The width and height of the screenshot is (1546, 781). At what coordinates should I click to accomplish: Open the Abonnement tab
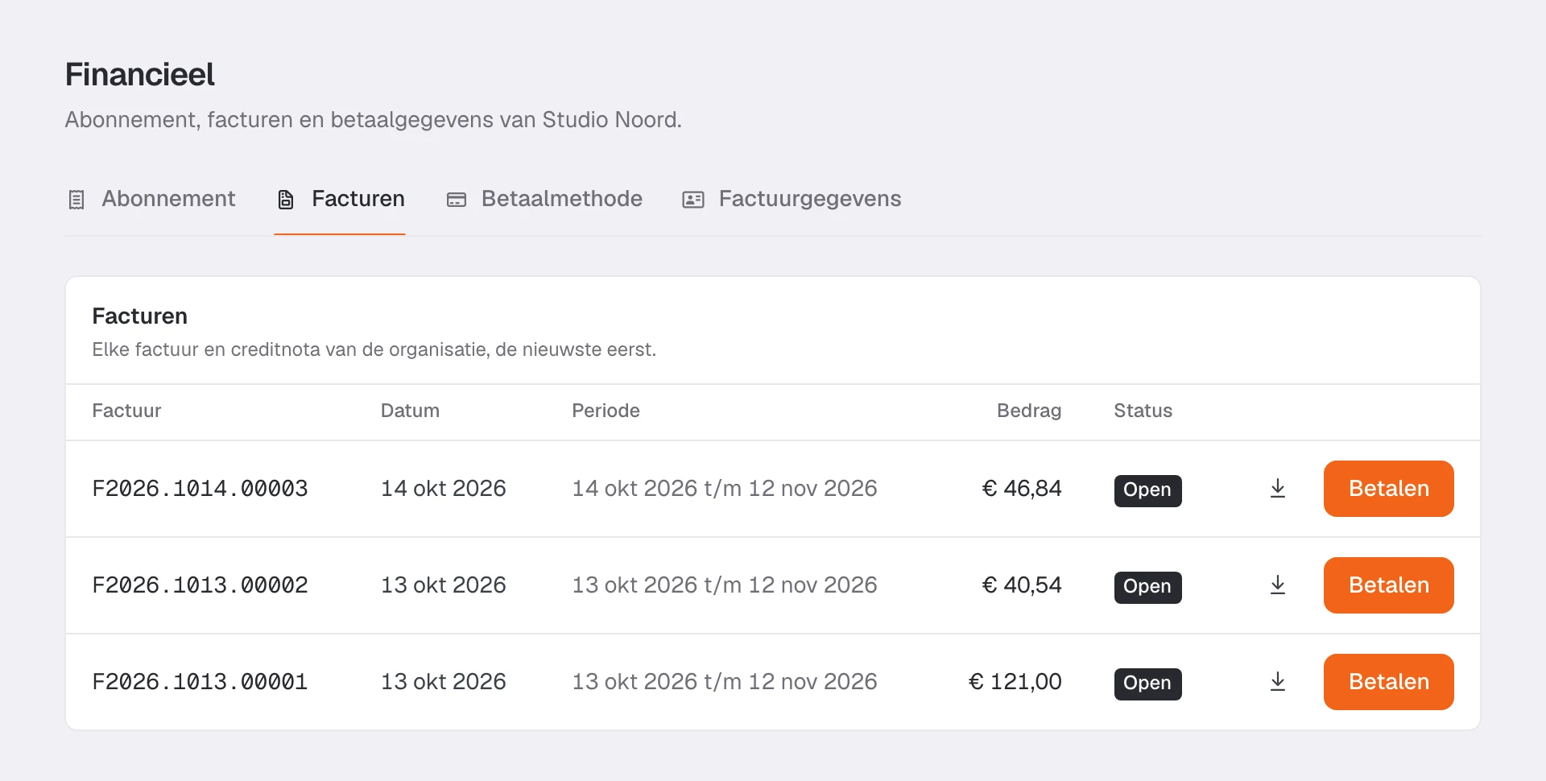tap(151, 199)
